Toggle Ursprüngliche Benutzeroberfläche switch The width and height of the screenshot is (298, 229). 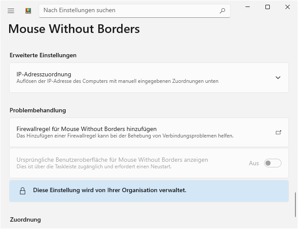click(272, 163)
